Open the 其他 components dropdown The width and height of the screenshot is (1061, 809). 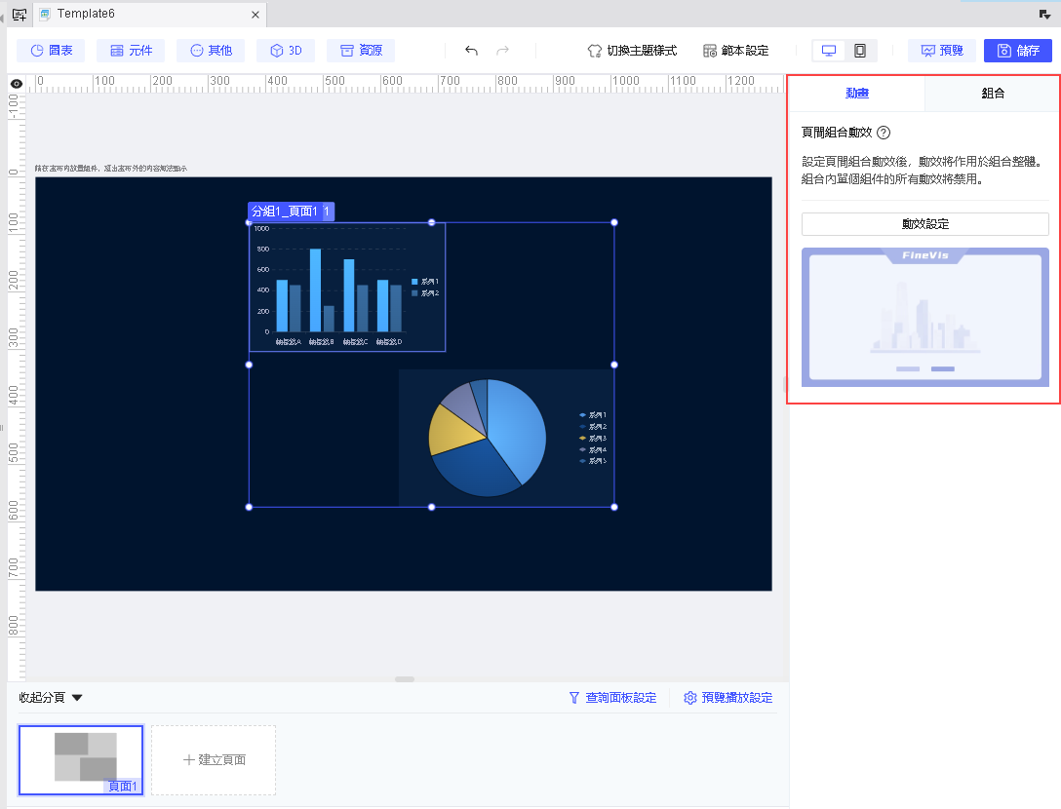tap(211, 51)
